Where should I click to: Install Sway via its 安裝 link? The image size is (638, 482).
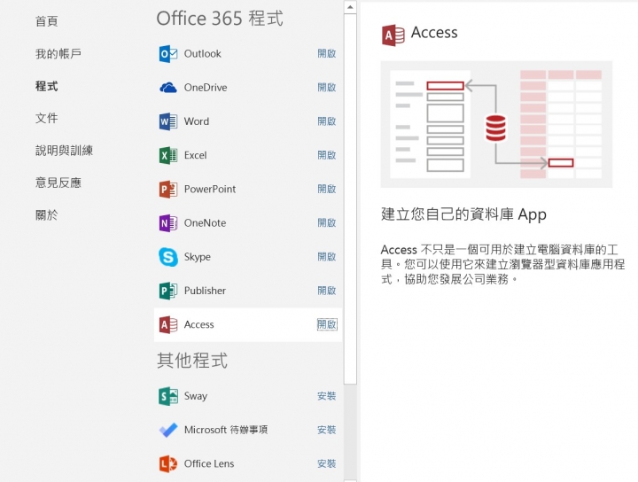327,396
